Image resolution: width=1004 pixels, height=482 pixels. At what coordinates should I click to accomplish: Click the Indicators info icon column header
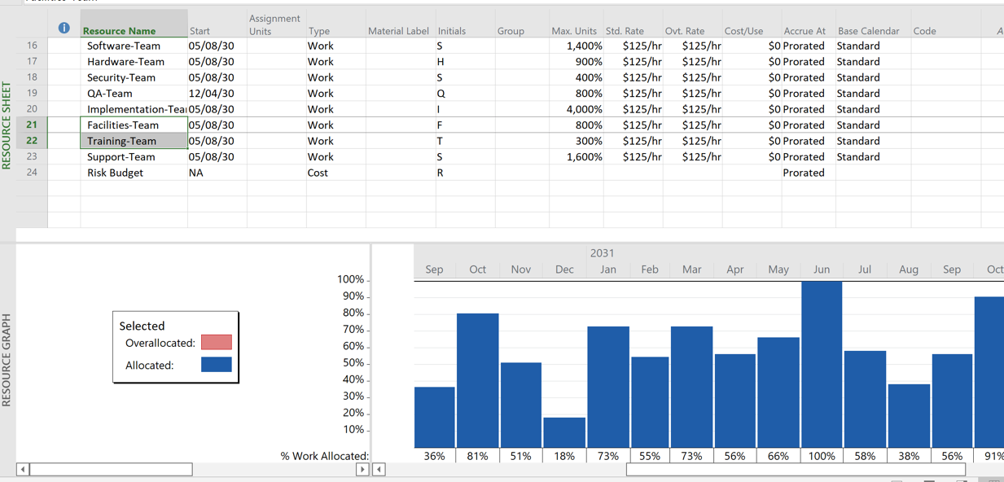click(x=64, y=28)
